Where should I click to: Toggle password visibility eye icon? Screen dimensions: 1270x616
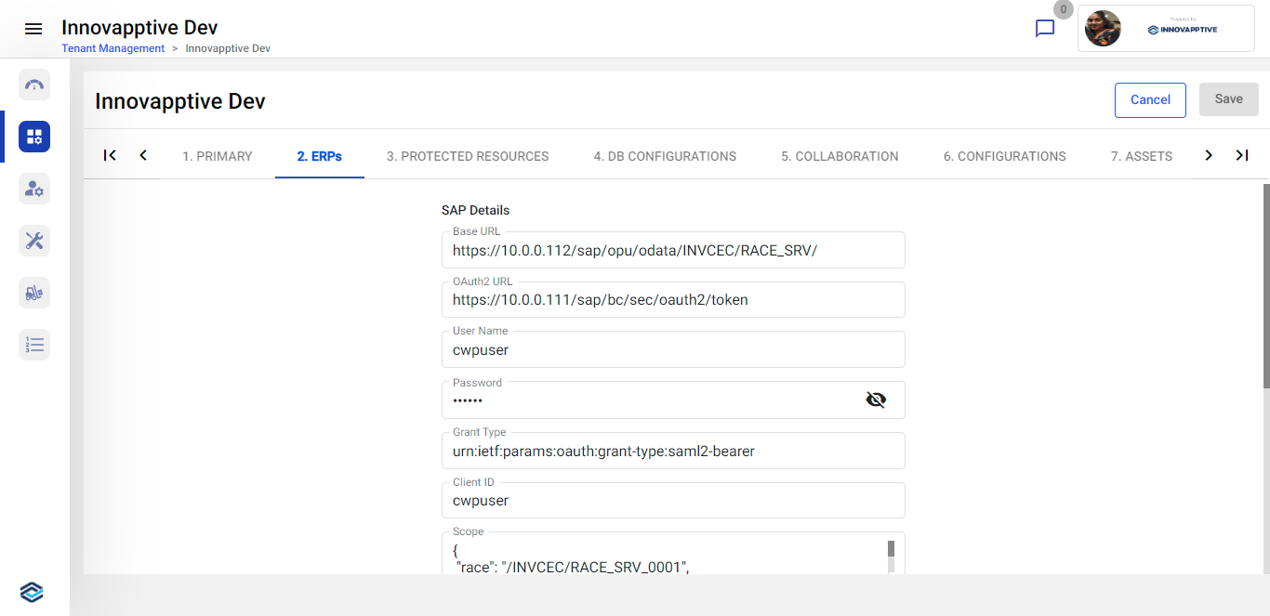click(876, 400)
